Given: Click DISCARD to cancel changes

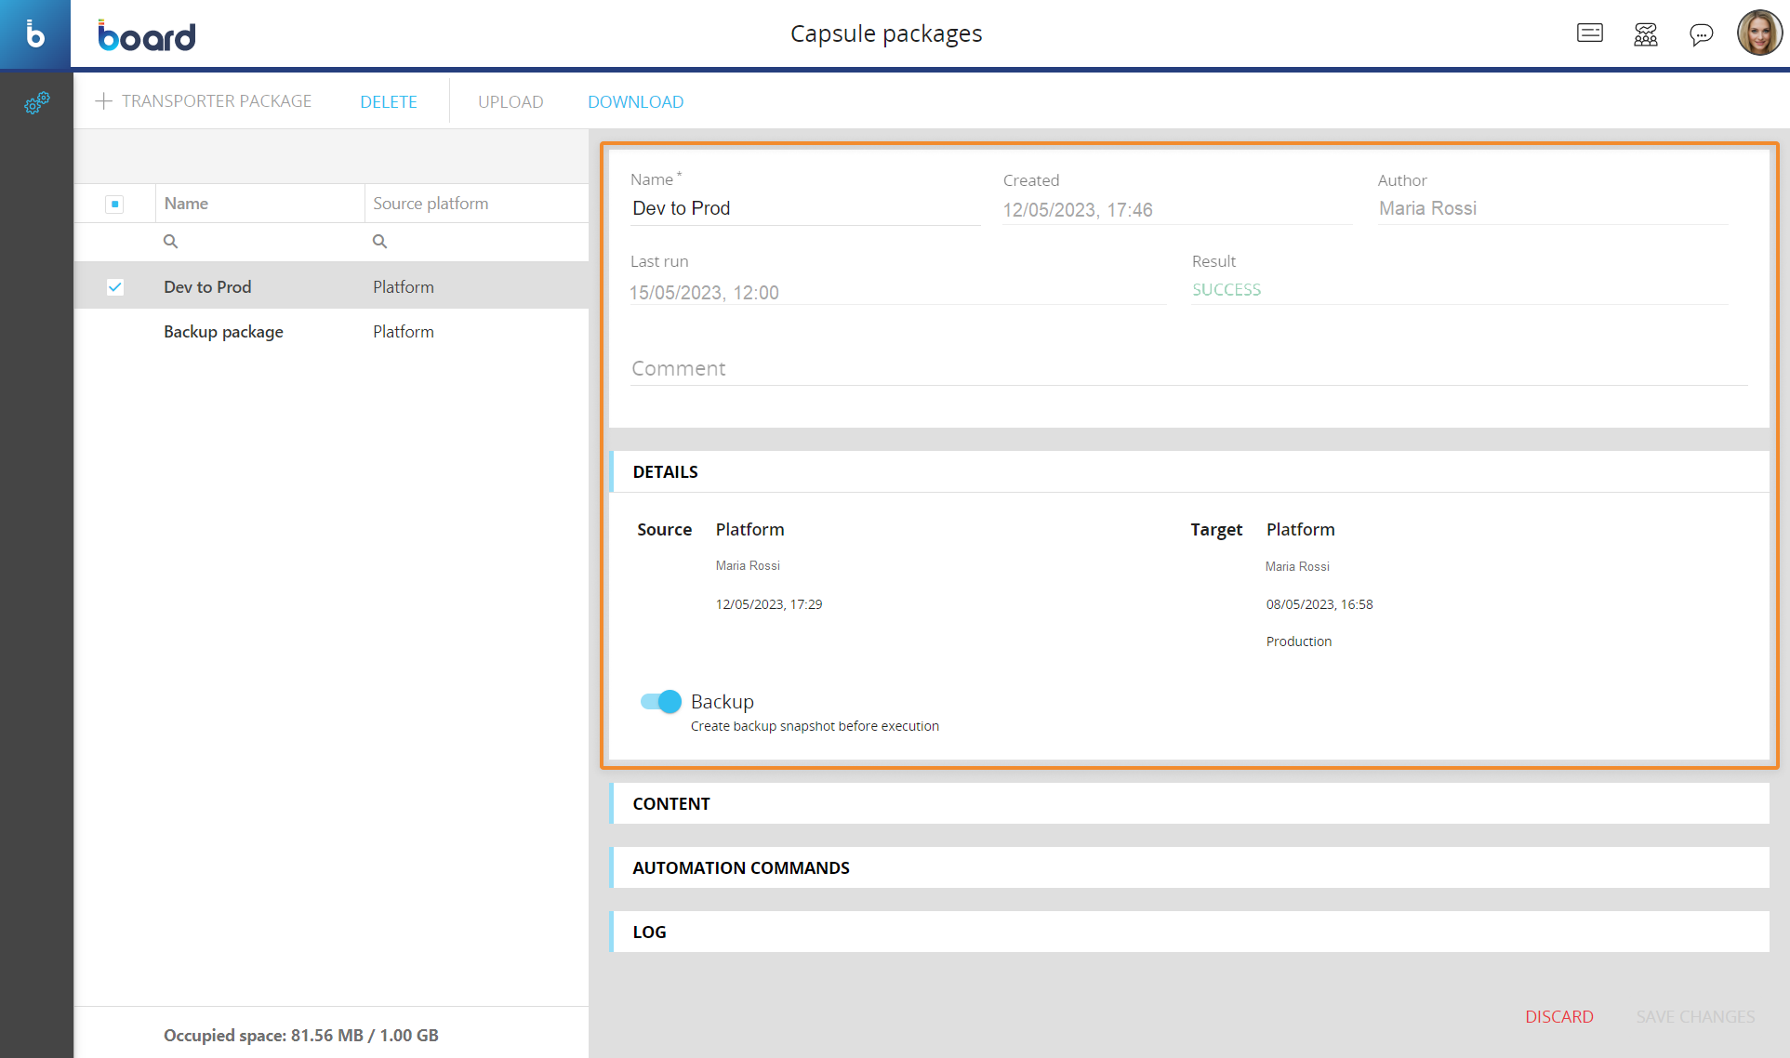Looking at the screenshot, I should [1558, 1017].
